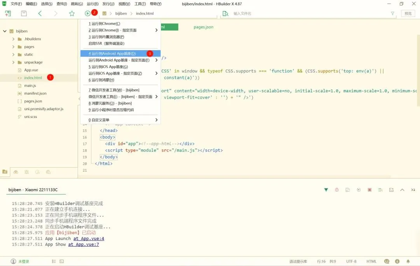This screenshot has height=266, width=420.
Task: Click the HTML language mode in status bar
Action: tap(371, 261)
